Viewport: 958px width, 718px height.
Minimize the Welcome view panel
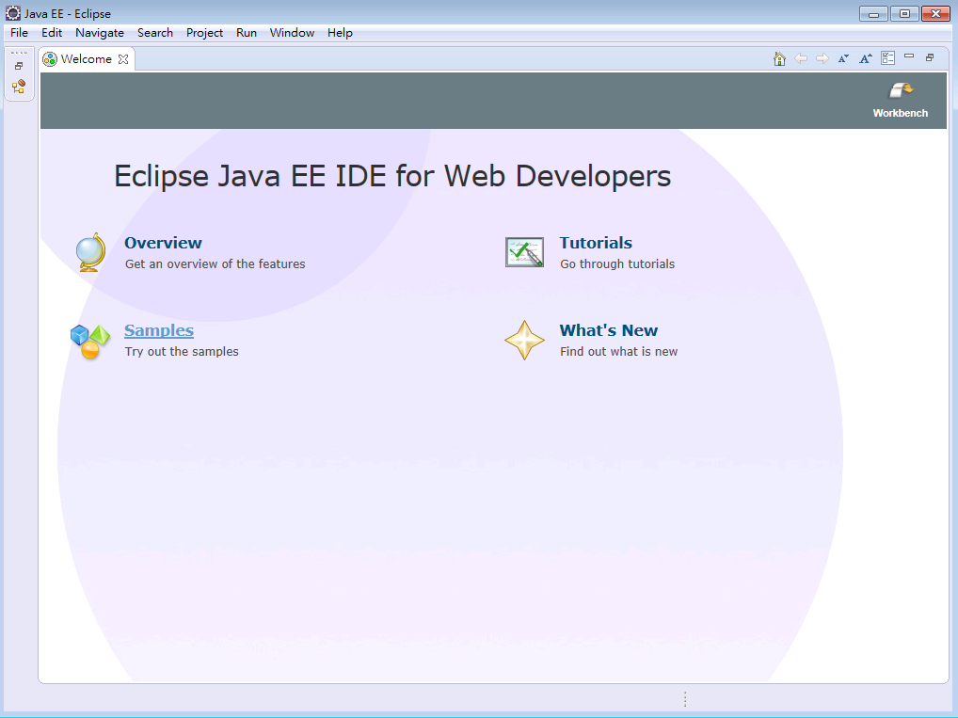coord(909,56)
